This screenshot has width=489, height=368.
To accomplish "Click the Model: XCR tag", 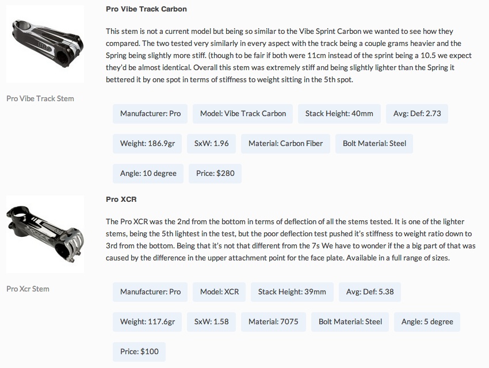I will click(219, 292).
